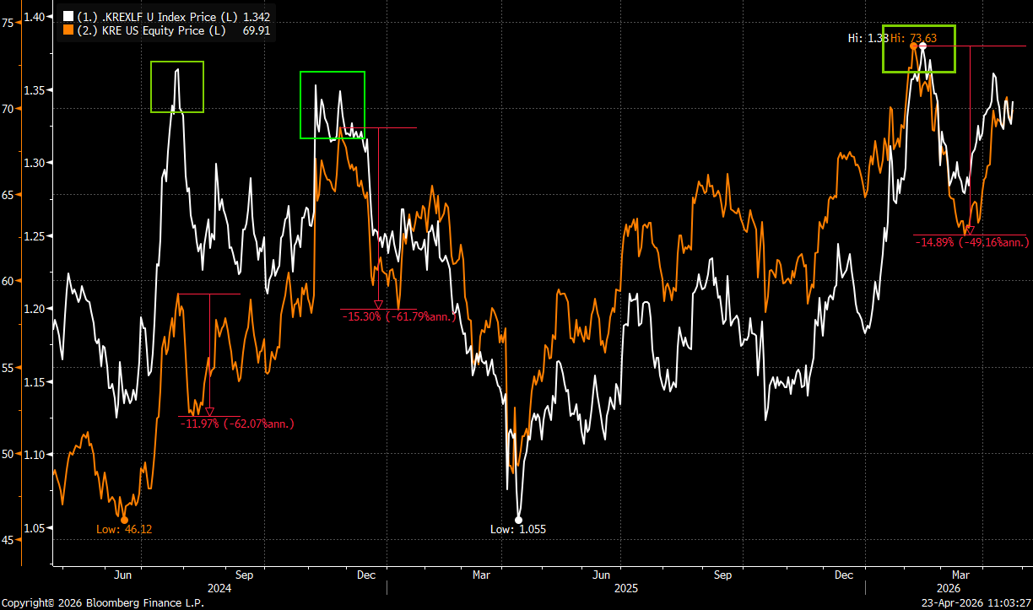Click the 1.20 value on the price axis
This screenshot has width=1033, height=610.
(35, 310)
